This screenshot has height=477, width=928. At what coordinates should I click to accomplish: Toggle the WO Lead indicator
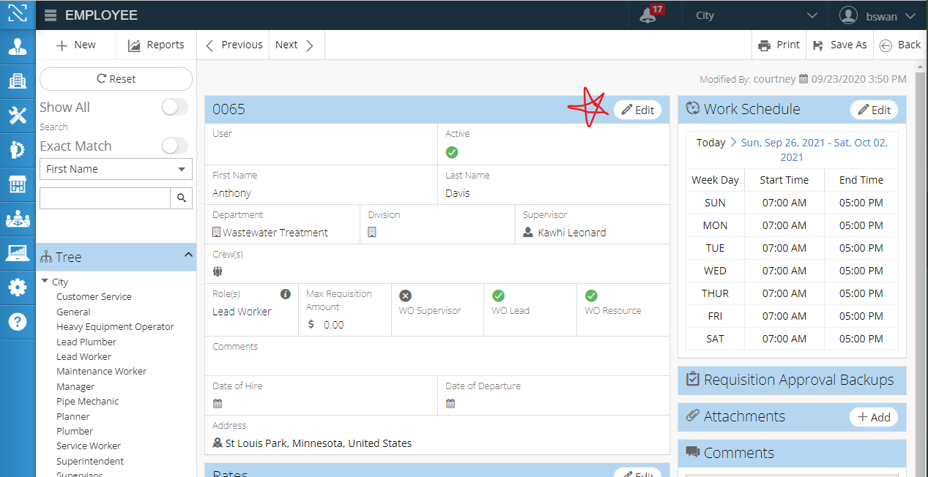(498, 296)
